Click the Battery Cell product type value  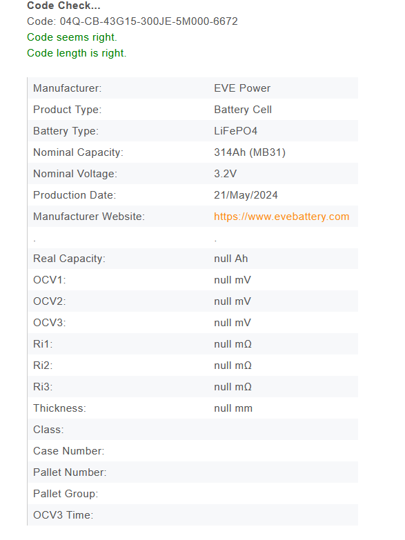[243, 110]
